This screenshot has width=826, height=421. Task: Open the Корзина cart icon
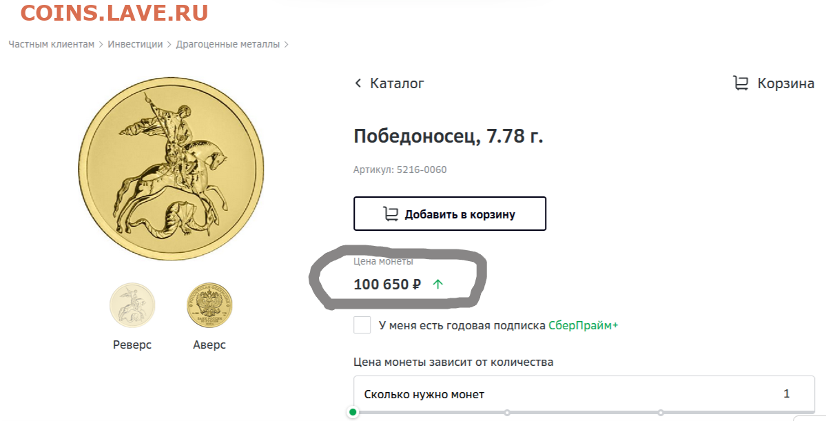pos(741,83)
